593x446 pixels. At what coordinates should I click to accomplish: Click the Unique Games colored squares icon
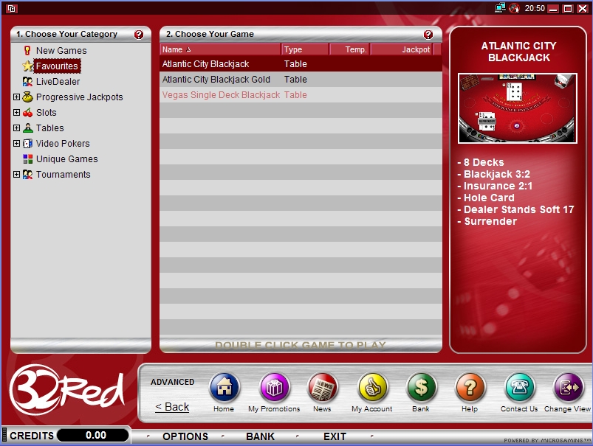27,159
